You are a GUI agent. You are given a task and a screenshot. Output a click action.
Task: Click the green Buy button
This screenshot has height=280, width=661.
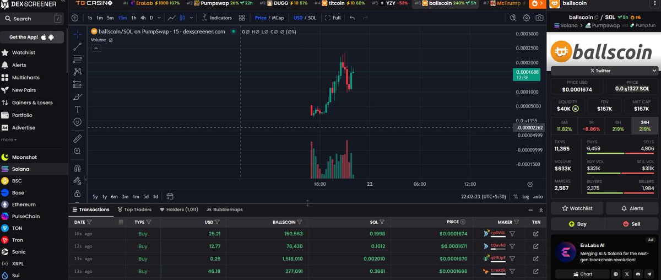(x=577, y=224)
